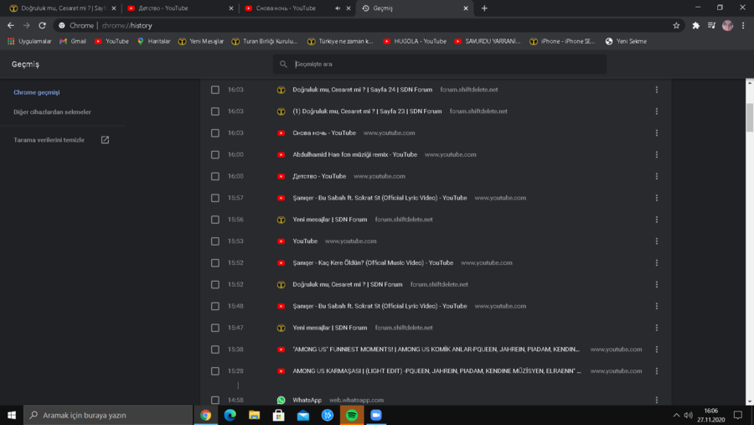Select the WhatsApp 14:58 entry checkbox
This screenshot has height=425, width=754.
coord(215,400)
